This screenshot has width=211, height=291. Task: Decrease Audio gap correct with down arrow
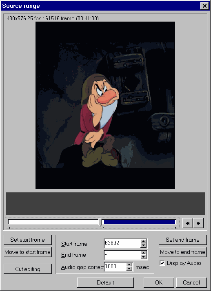coord(129,269)
